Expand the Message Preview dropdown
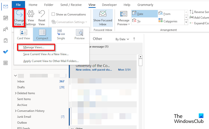 coord(124,18)
